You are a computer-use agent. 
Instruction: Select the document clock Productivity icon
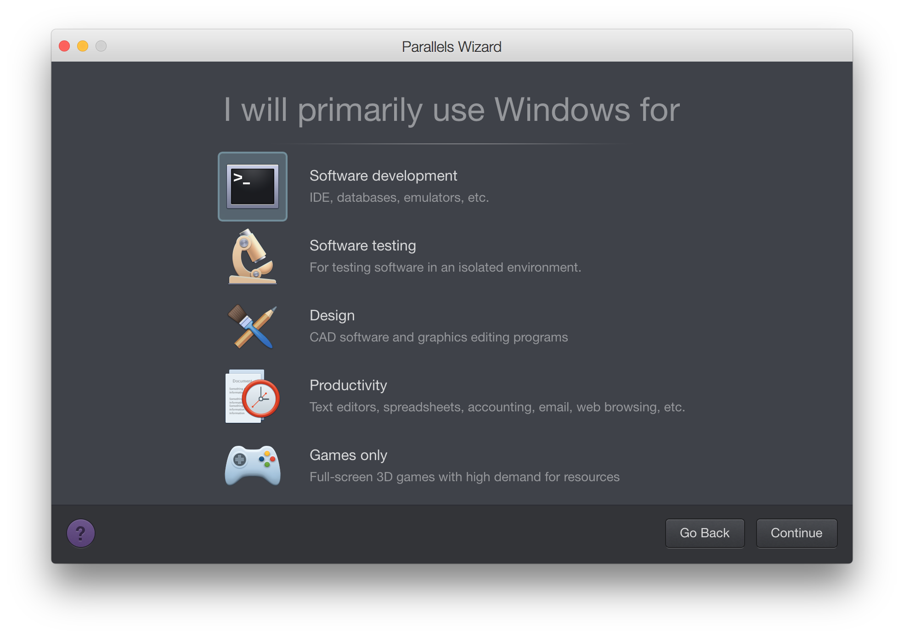253,396
